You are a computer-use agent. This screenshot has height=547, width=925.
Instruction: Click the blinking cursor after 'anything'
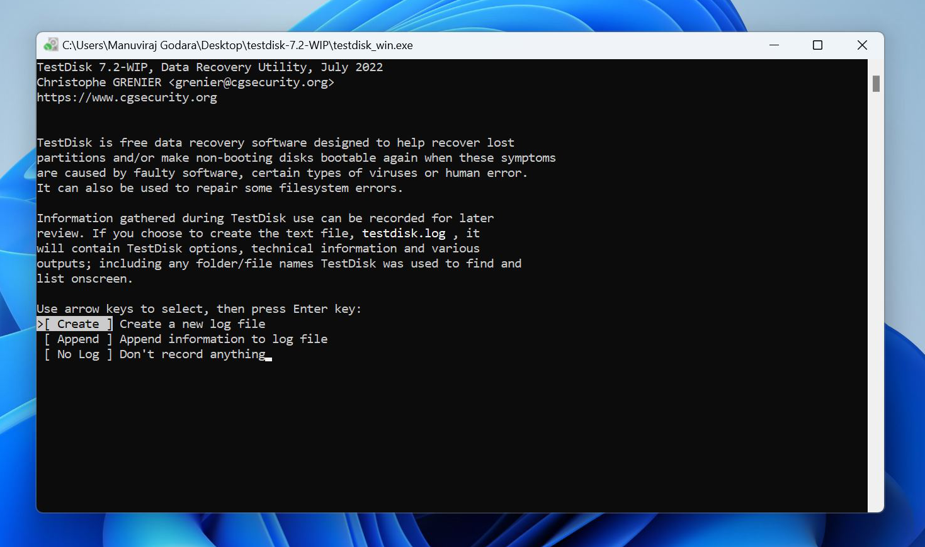269,357
